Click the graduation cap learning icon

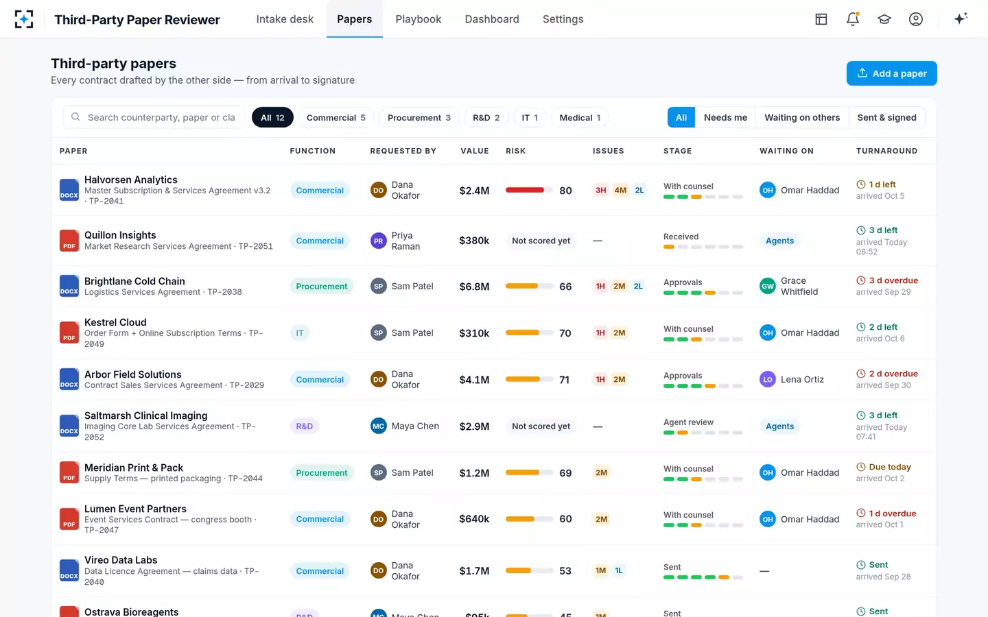pos(884,19)
